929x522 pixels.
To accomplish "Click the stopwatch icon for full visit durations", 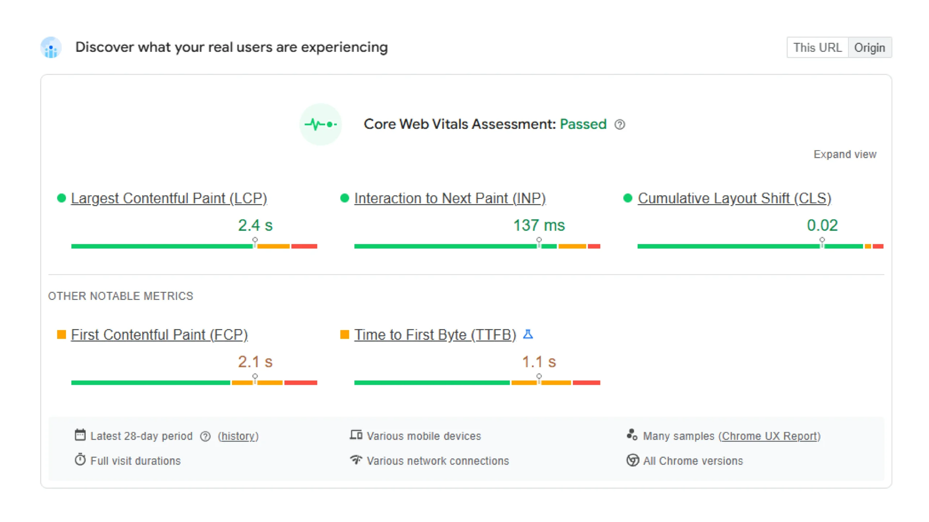I will point(81,460).
